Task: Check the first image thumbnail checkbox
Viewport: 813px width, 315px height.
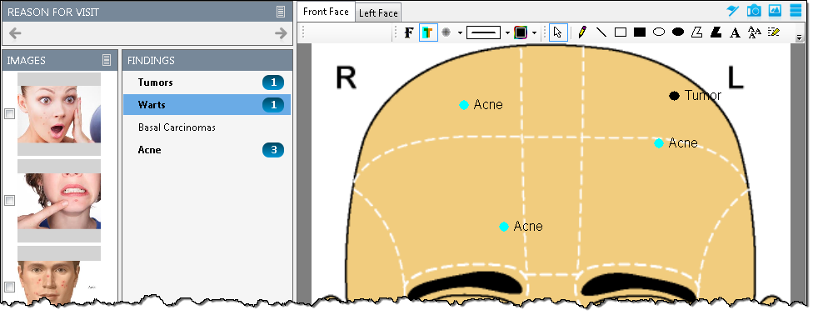Action: pos(9,113)
